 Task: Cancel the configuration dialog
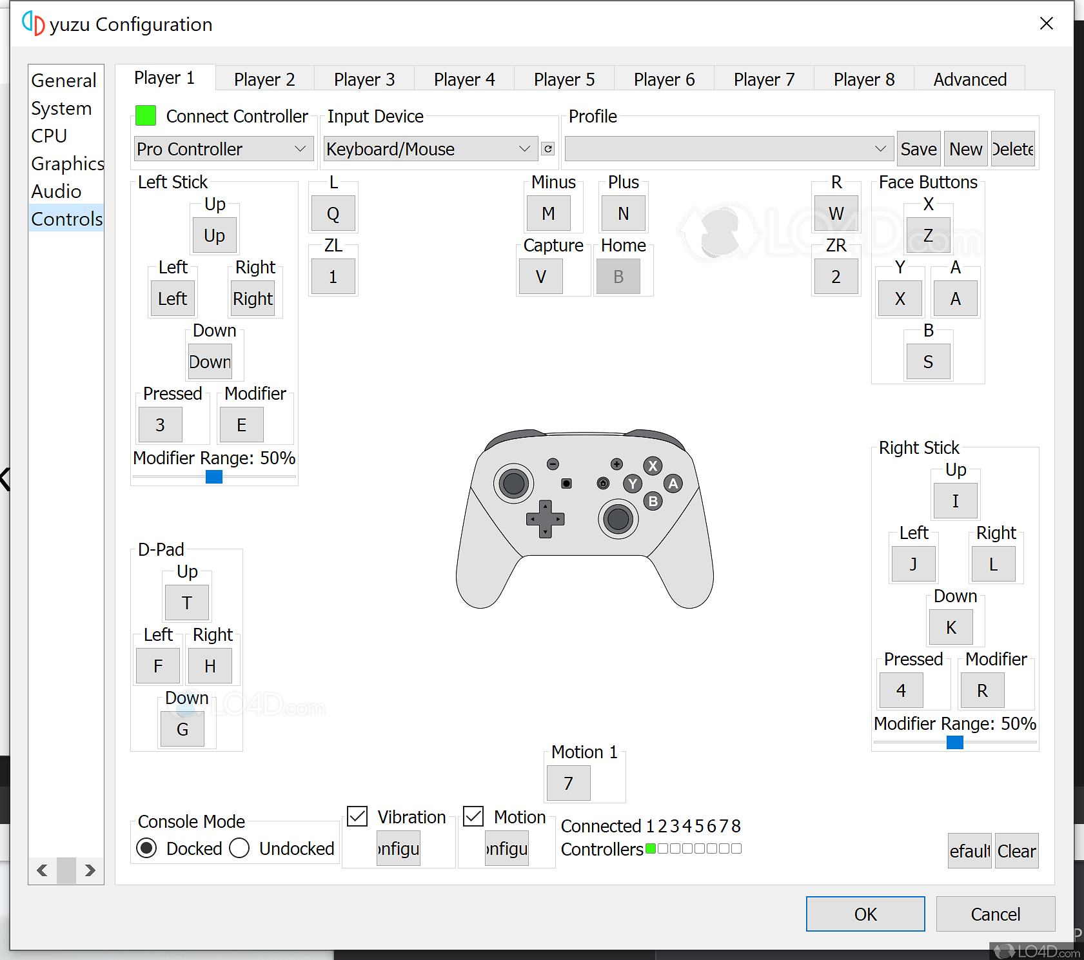click(x=996, y=914)
